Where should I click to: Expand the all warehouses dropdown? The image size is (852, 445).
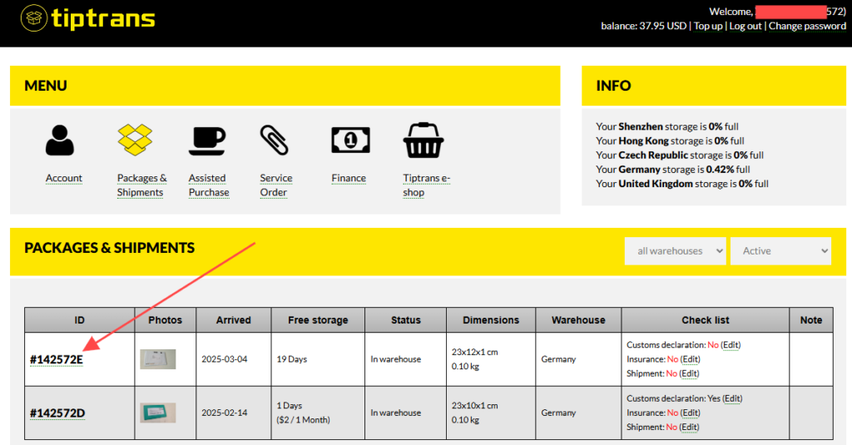coord(675,251)
